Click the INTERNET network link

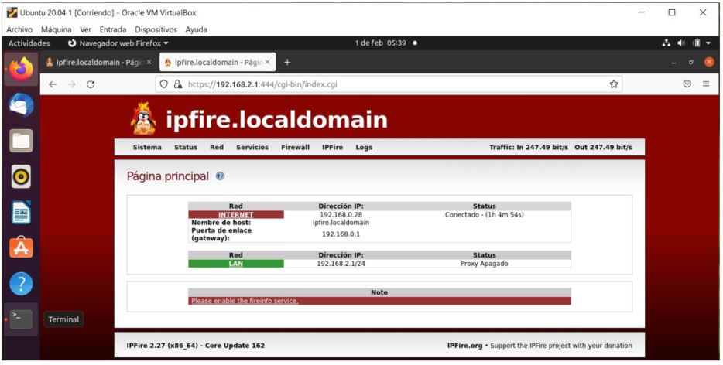[x=235, y=215]
